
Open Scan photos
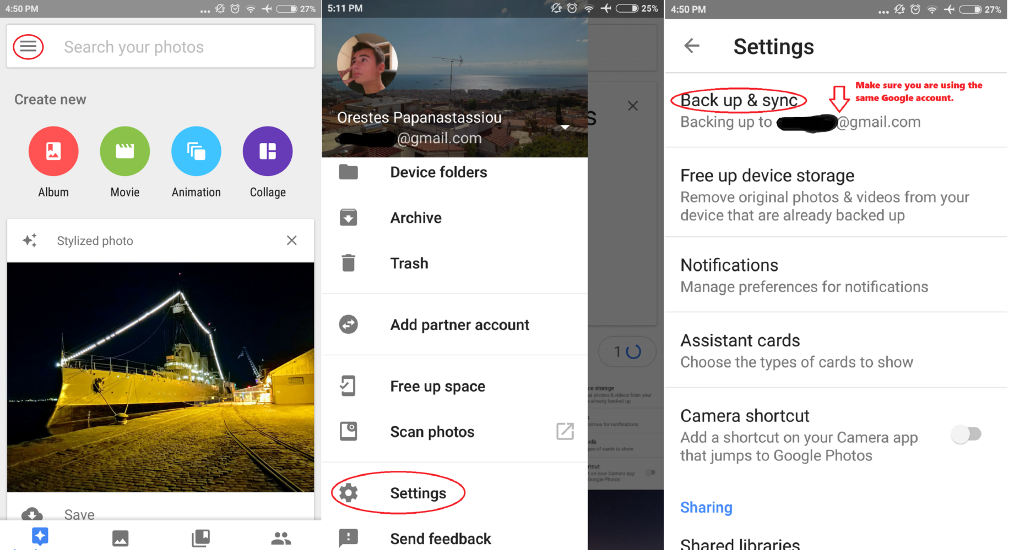(454, 432)
